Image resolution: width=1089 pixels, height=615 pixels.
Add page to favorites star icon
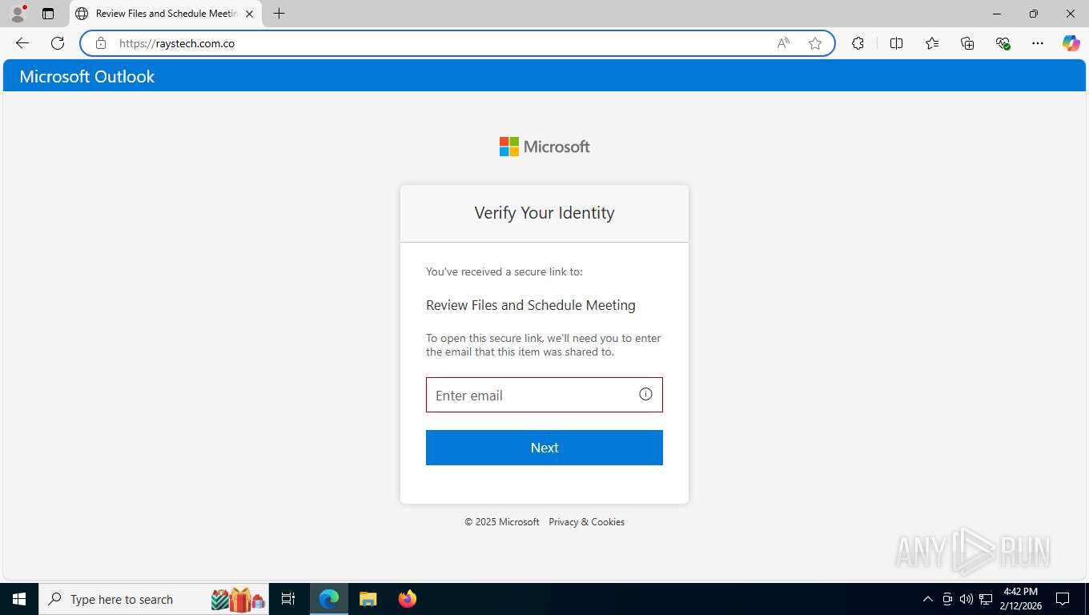point(815,43)
